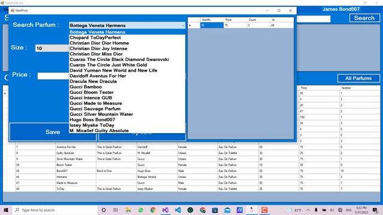Image resolution: width=383 pixels, height=215 pixels.
Task: Click the Bond007 name cell in main grid
Action: (x=76, y=171)
